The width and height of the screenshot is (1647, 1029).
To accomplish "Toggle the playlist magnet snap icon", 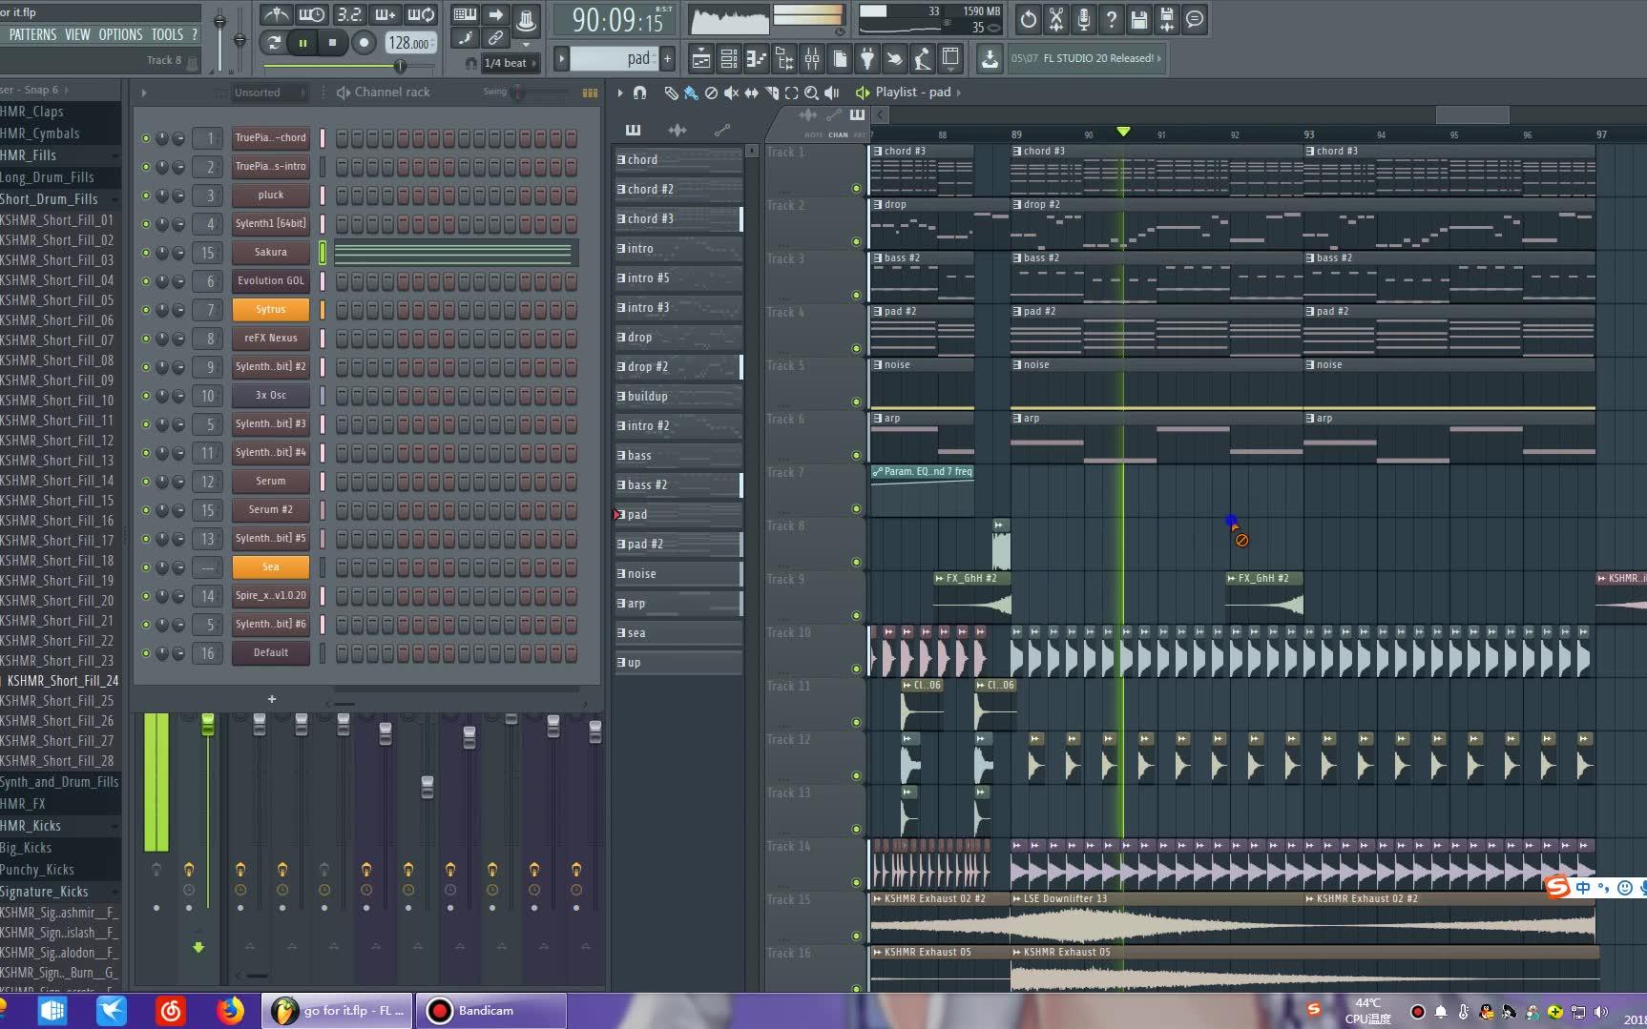I will 639,93.
